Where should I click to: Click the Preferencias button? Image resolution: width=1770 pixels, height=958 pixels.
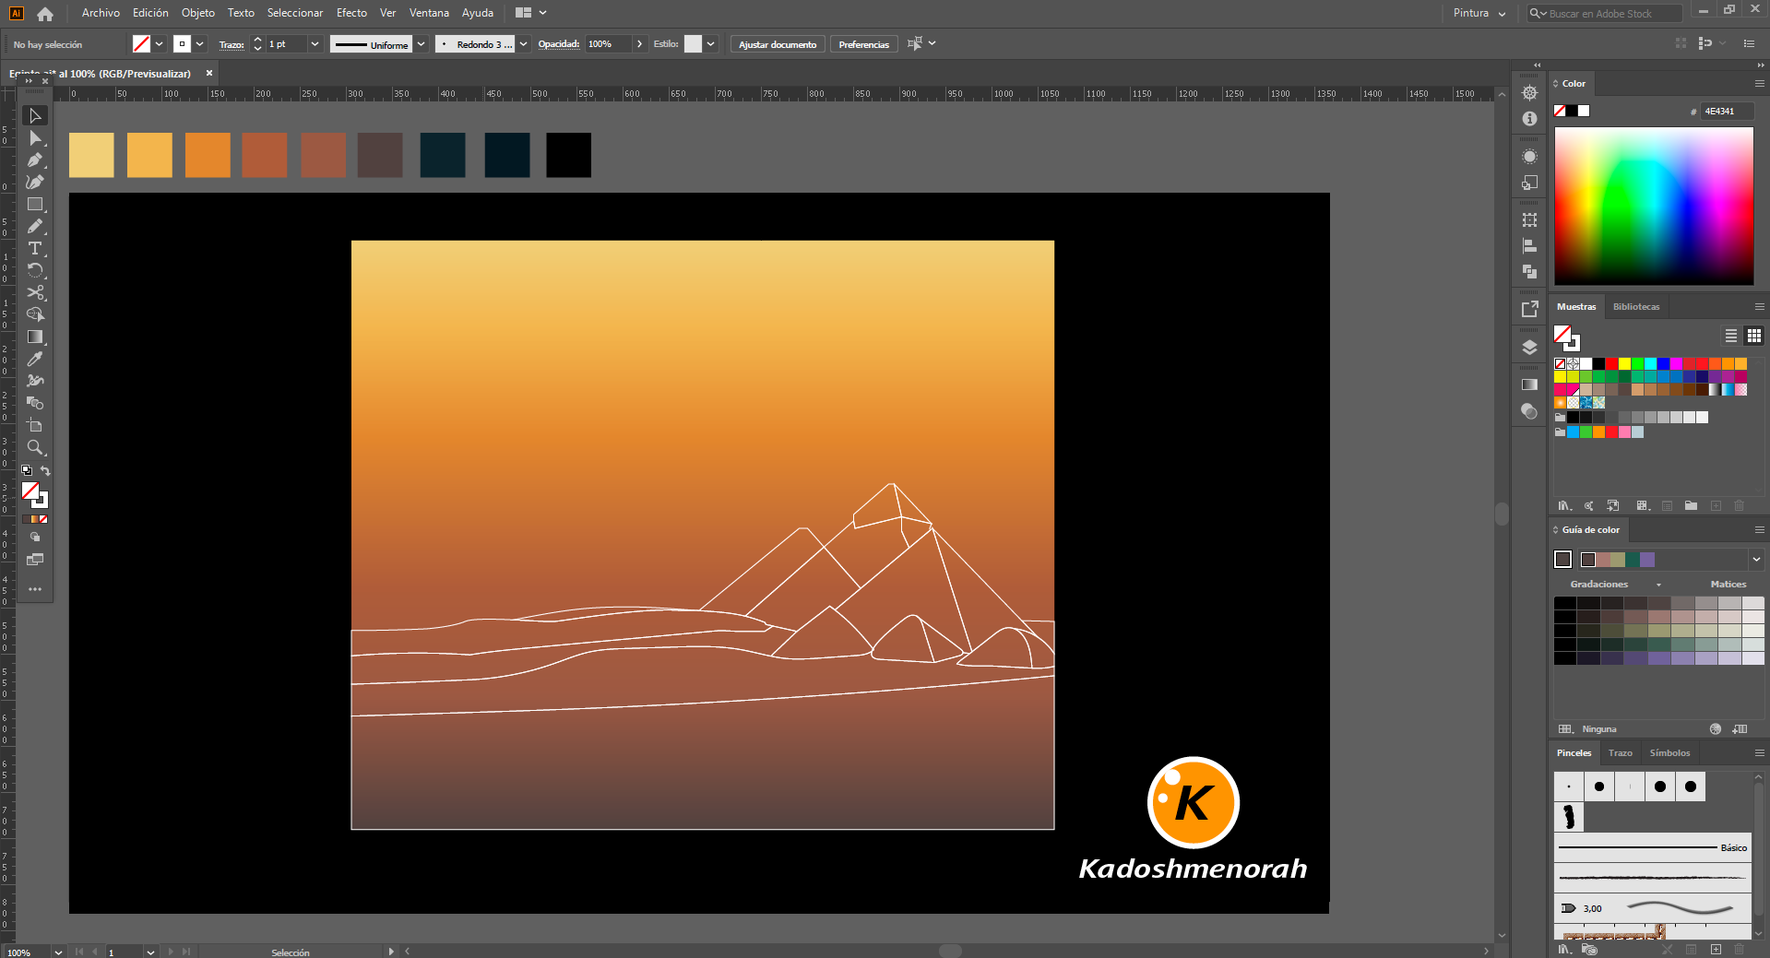click(863, 44)
